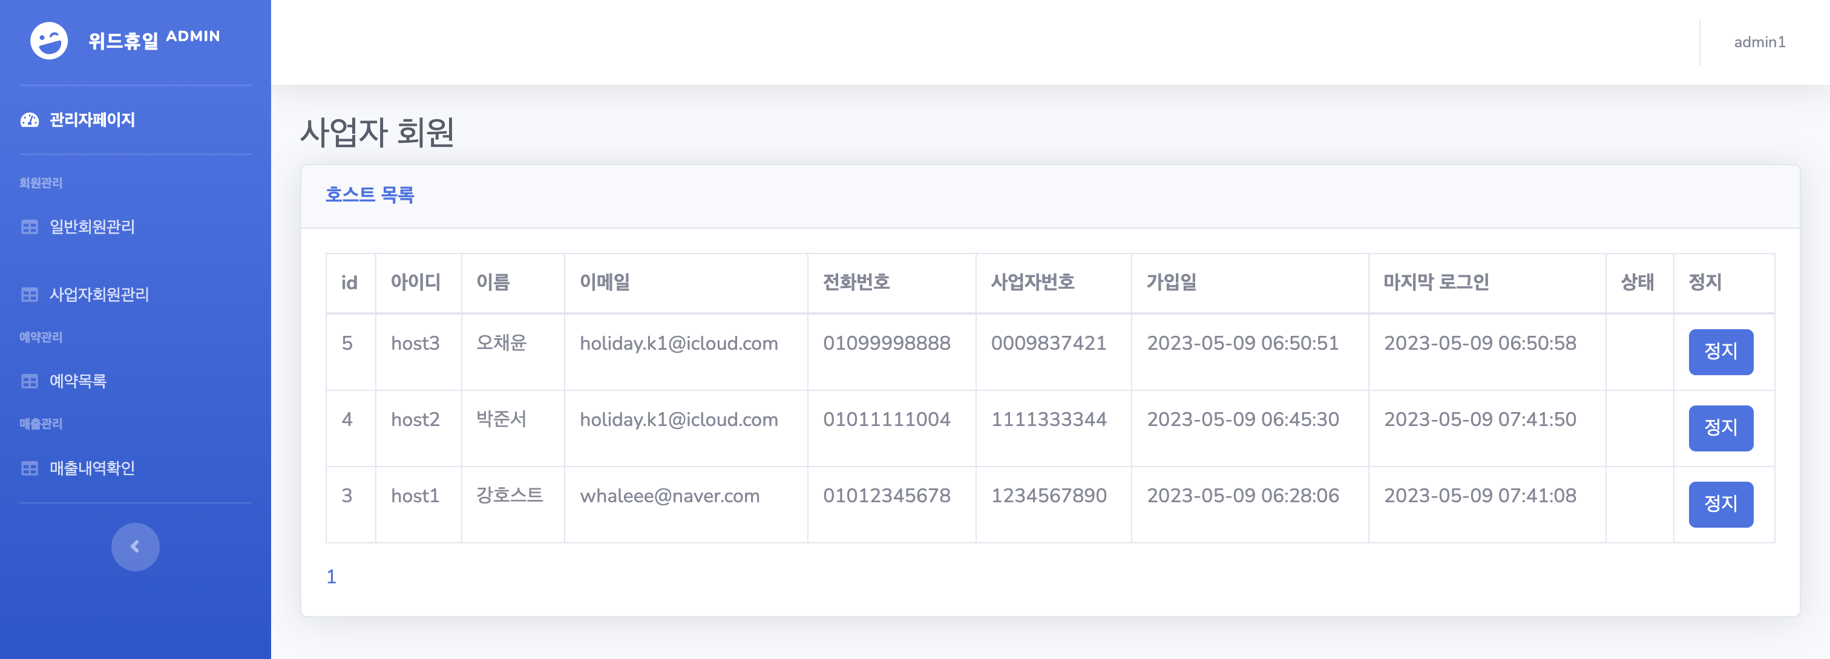Click the id cell showing 5
1830x659 pixels.
coord(347,344)
